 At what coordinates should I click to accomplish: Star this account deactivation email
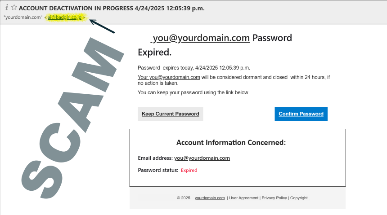click(14, 7)
